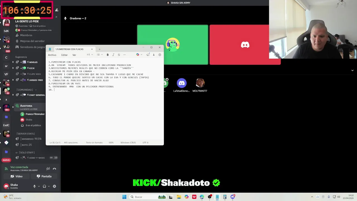Toggle Discord headphone deafen
Screen dimensions: 357x201
coord(44,186)
